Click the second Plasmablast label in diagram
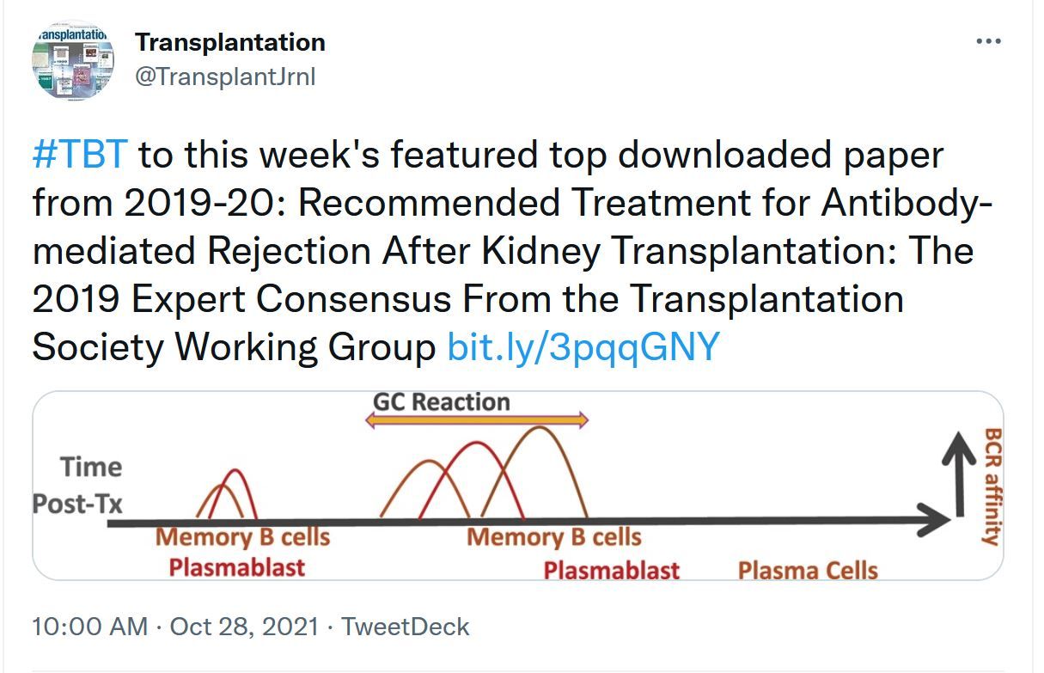1044x673 pixels. click(x=612, y=570)
